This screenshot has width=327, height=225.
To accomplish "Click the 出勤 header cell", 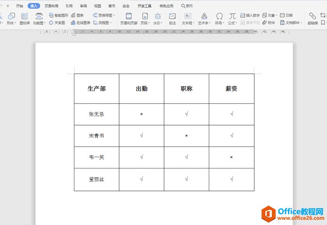I will coord(142,89).
